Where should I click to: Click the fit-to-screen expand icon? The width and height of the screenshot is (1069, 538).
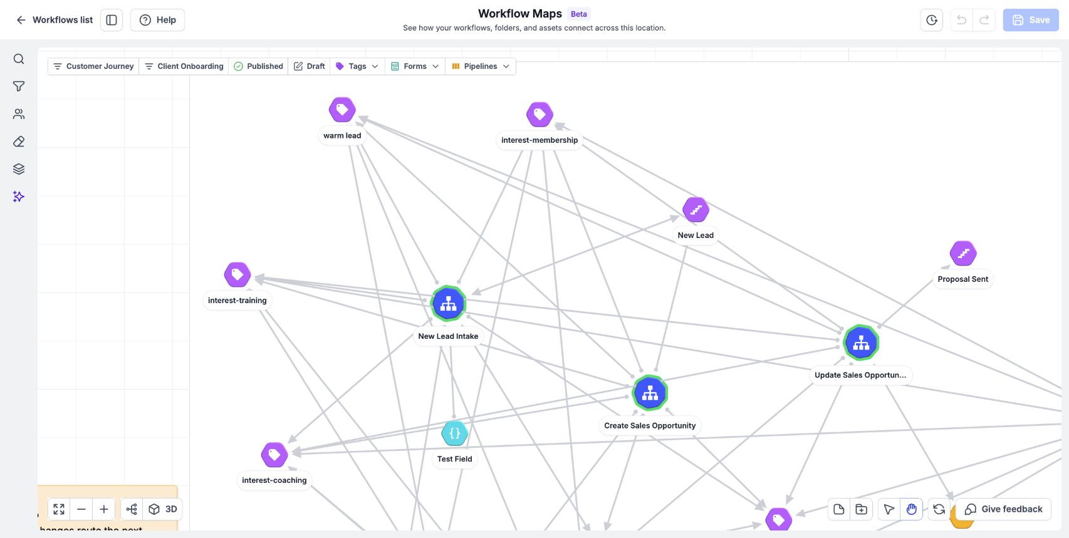pyautogui.click(x=59, y=509)
